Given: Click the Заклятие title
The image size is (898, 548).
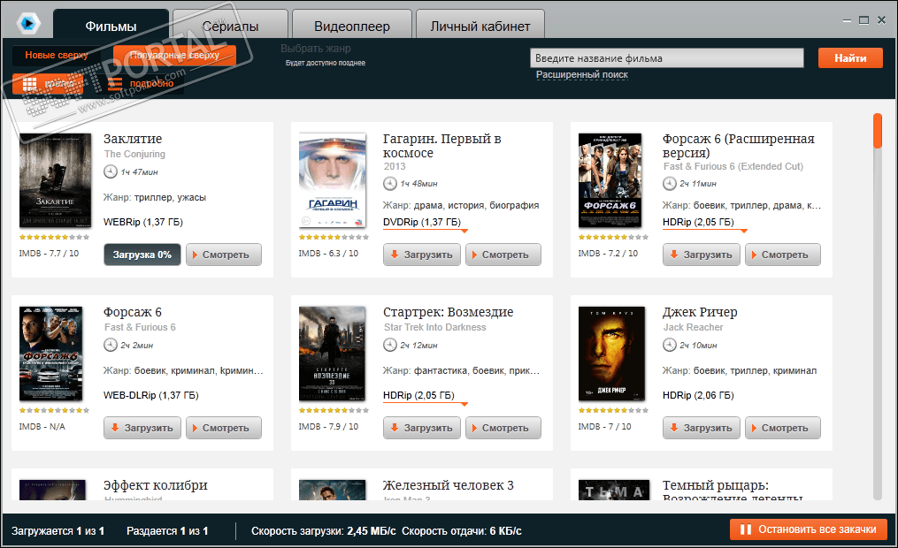Looking at the screenshot, I should [133, 139].
